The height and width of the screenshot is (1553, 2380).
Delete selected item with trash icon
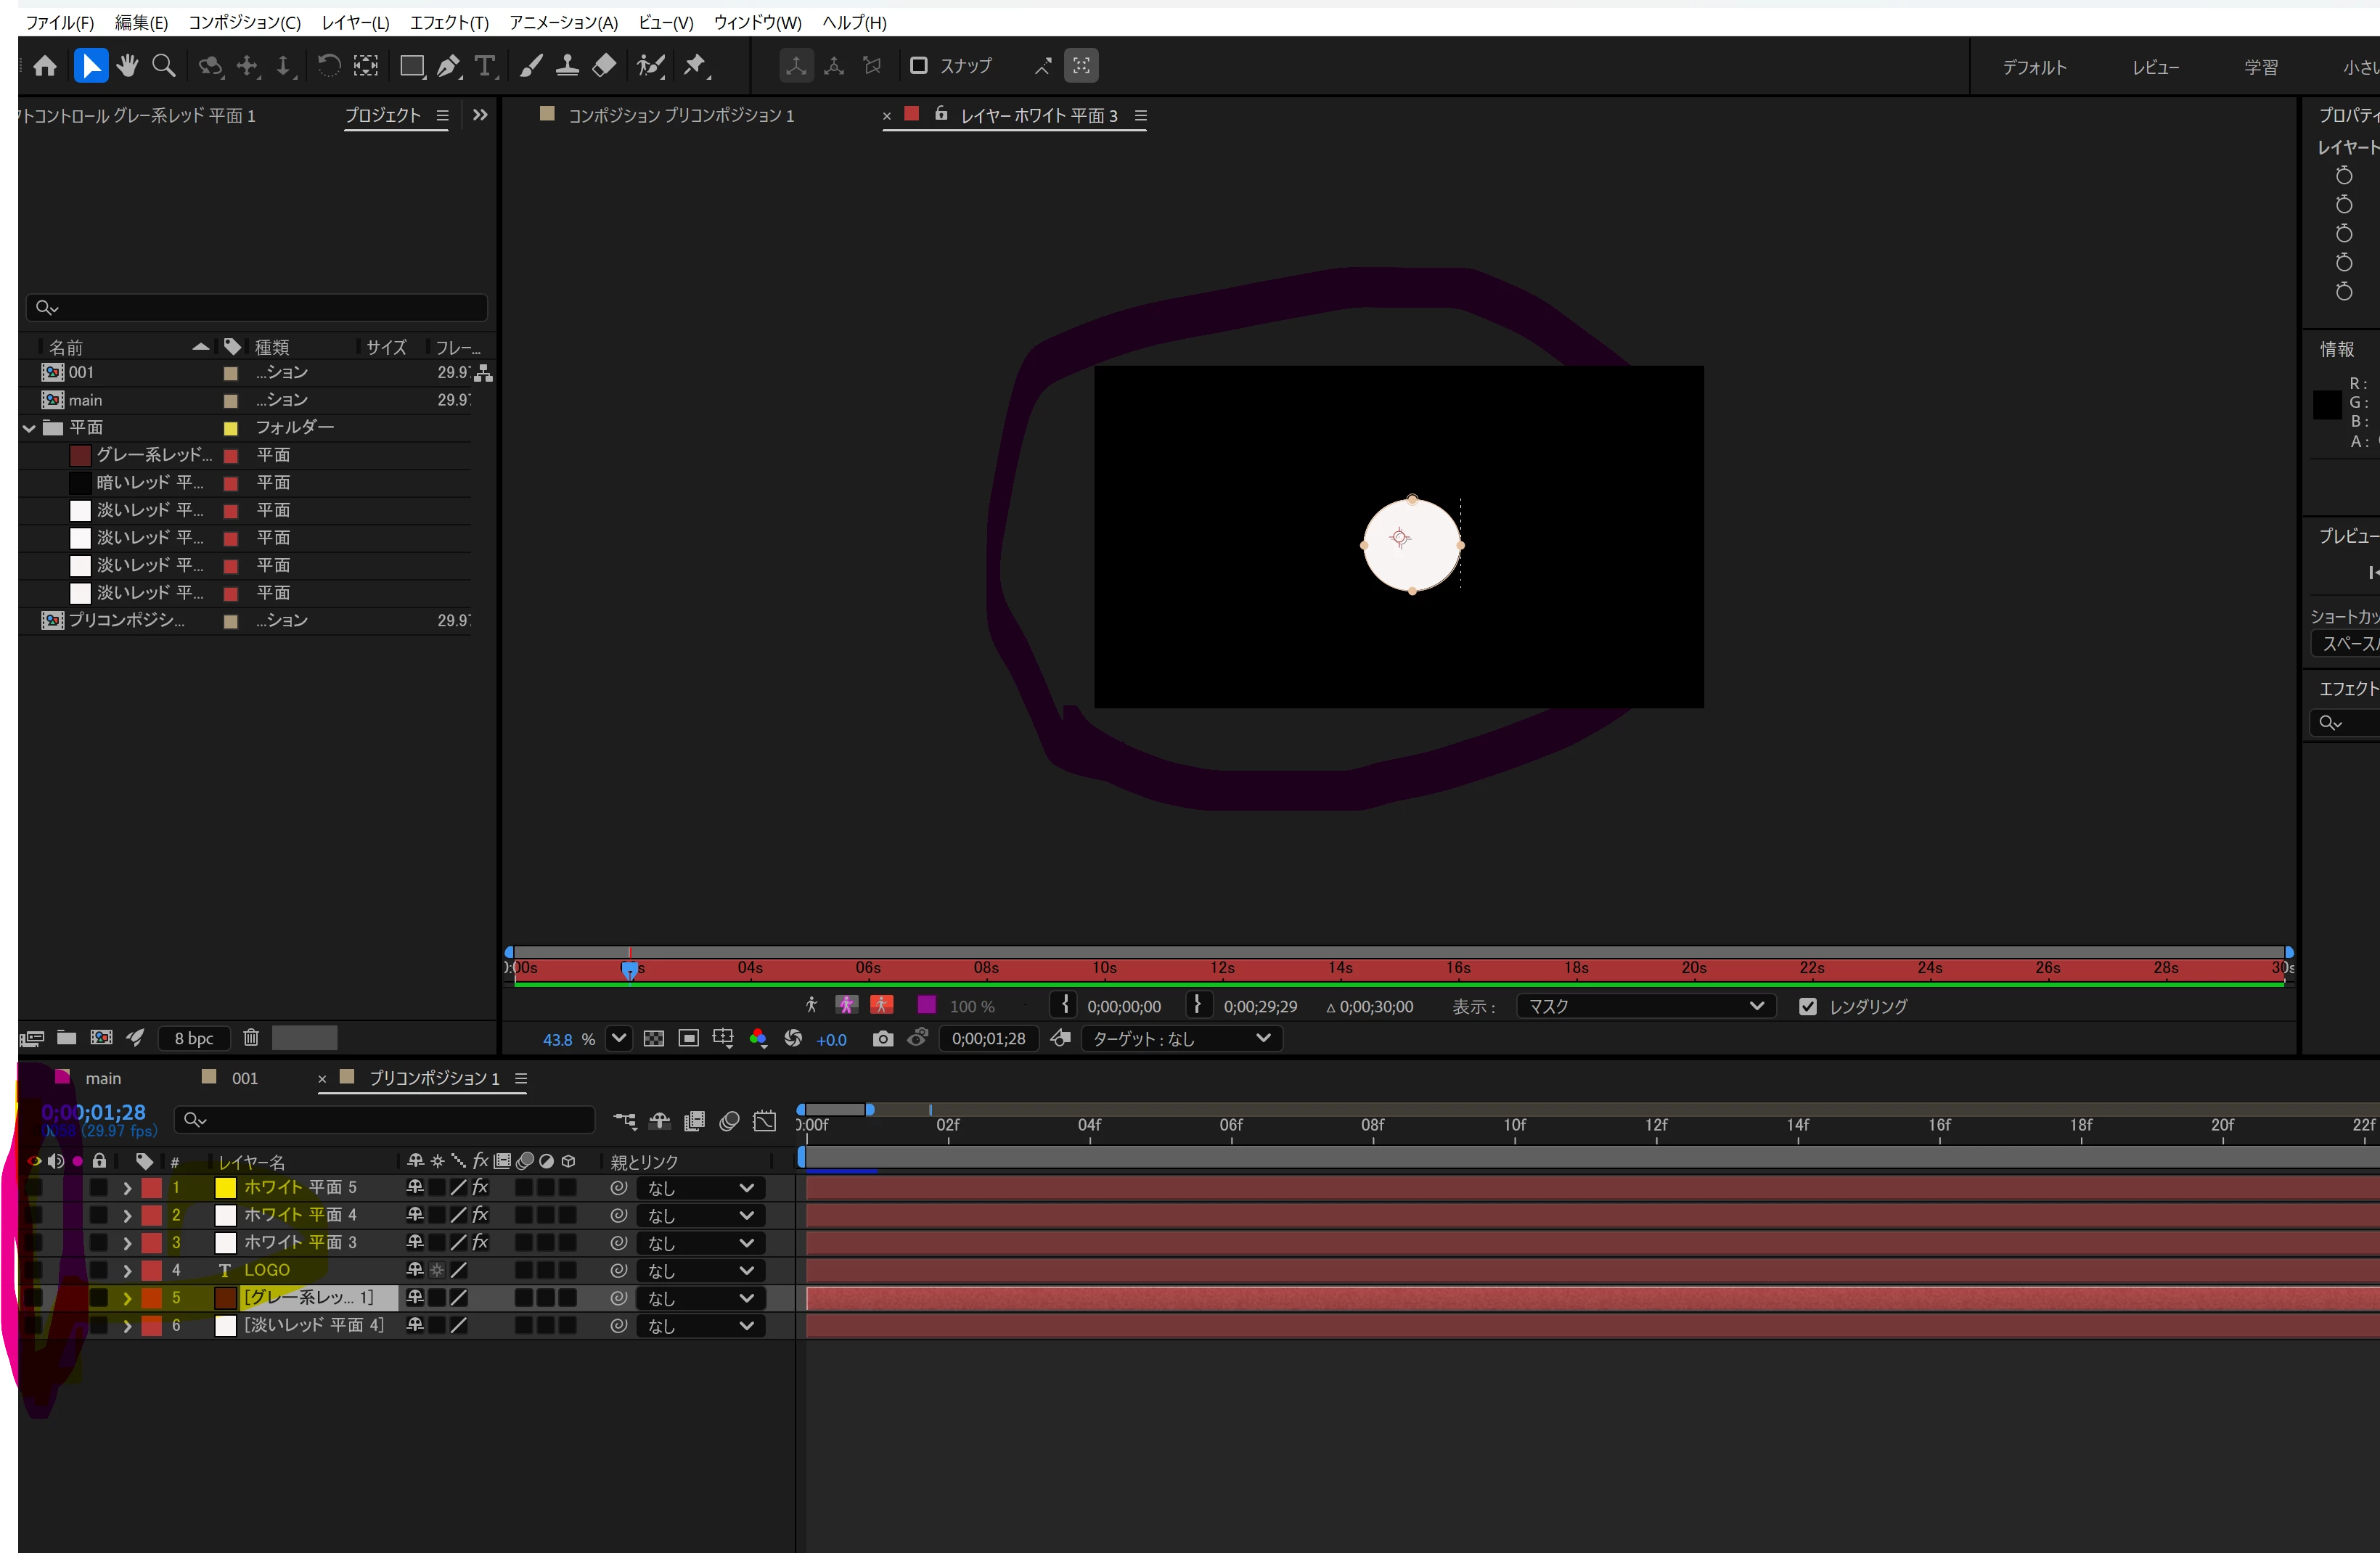point(251,1038)
